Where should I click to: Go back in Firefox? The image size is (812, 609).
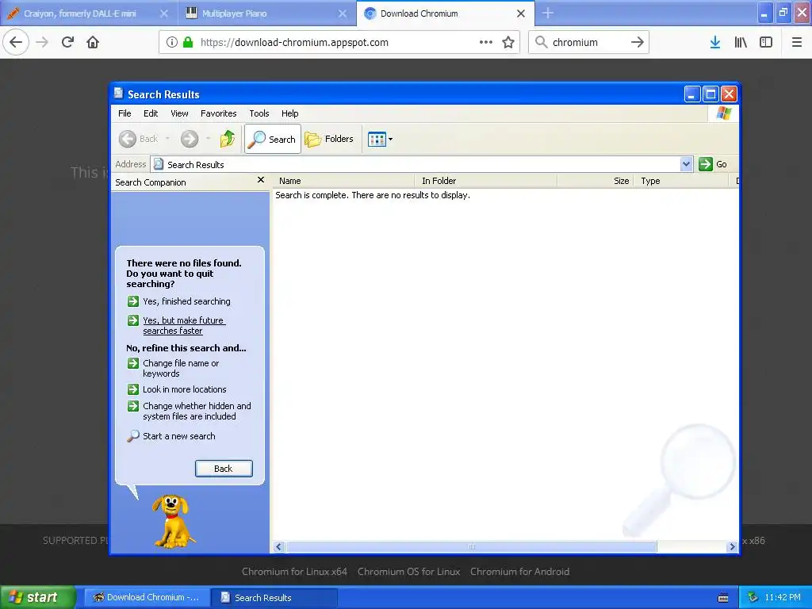(16, 42)
